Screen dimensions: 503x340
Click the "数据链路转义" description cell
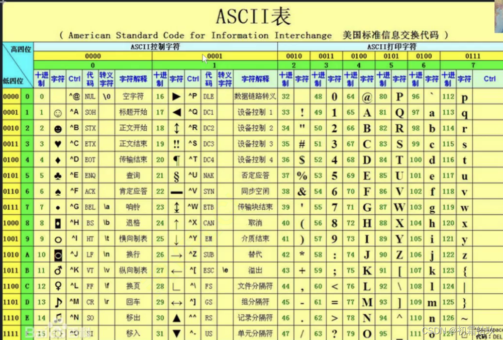tap(255, 96)
